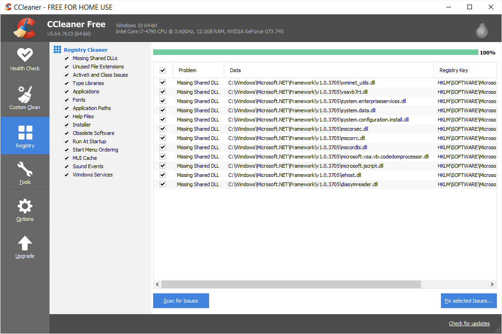The width and height of the screenshot is (502, 334).
Task: Select the microsoft.jscript.dll path
Action: 306,166
